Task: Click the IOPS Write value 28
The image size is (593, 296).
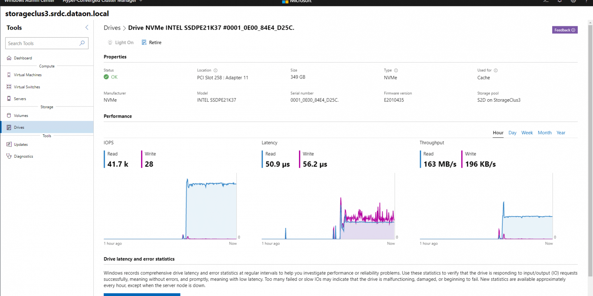Action: point(149,164)
